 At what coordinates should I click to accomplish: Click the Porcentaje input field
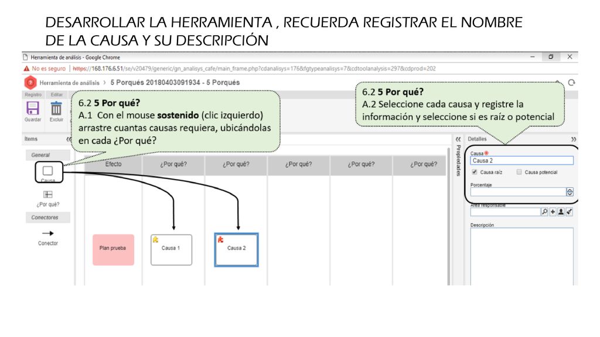(518, 192)
